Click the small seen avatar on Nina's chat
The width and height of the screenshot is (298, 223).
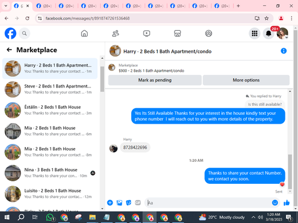(x=93, y=173)
